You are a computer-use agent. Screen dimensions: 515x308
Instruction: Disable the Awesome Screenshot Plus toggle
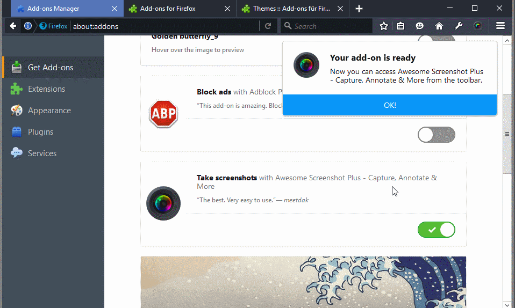436,230
